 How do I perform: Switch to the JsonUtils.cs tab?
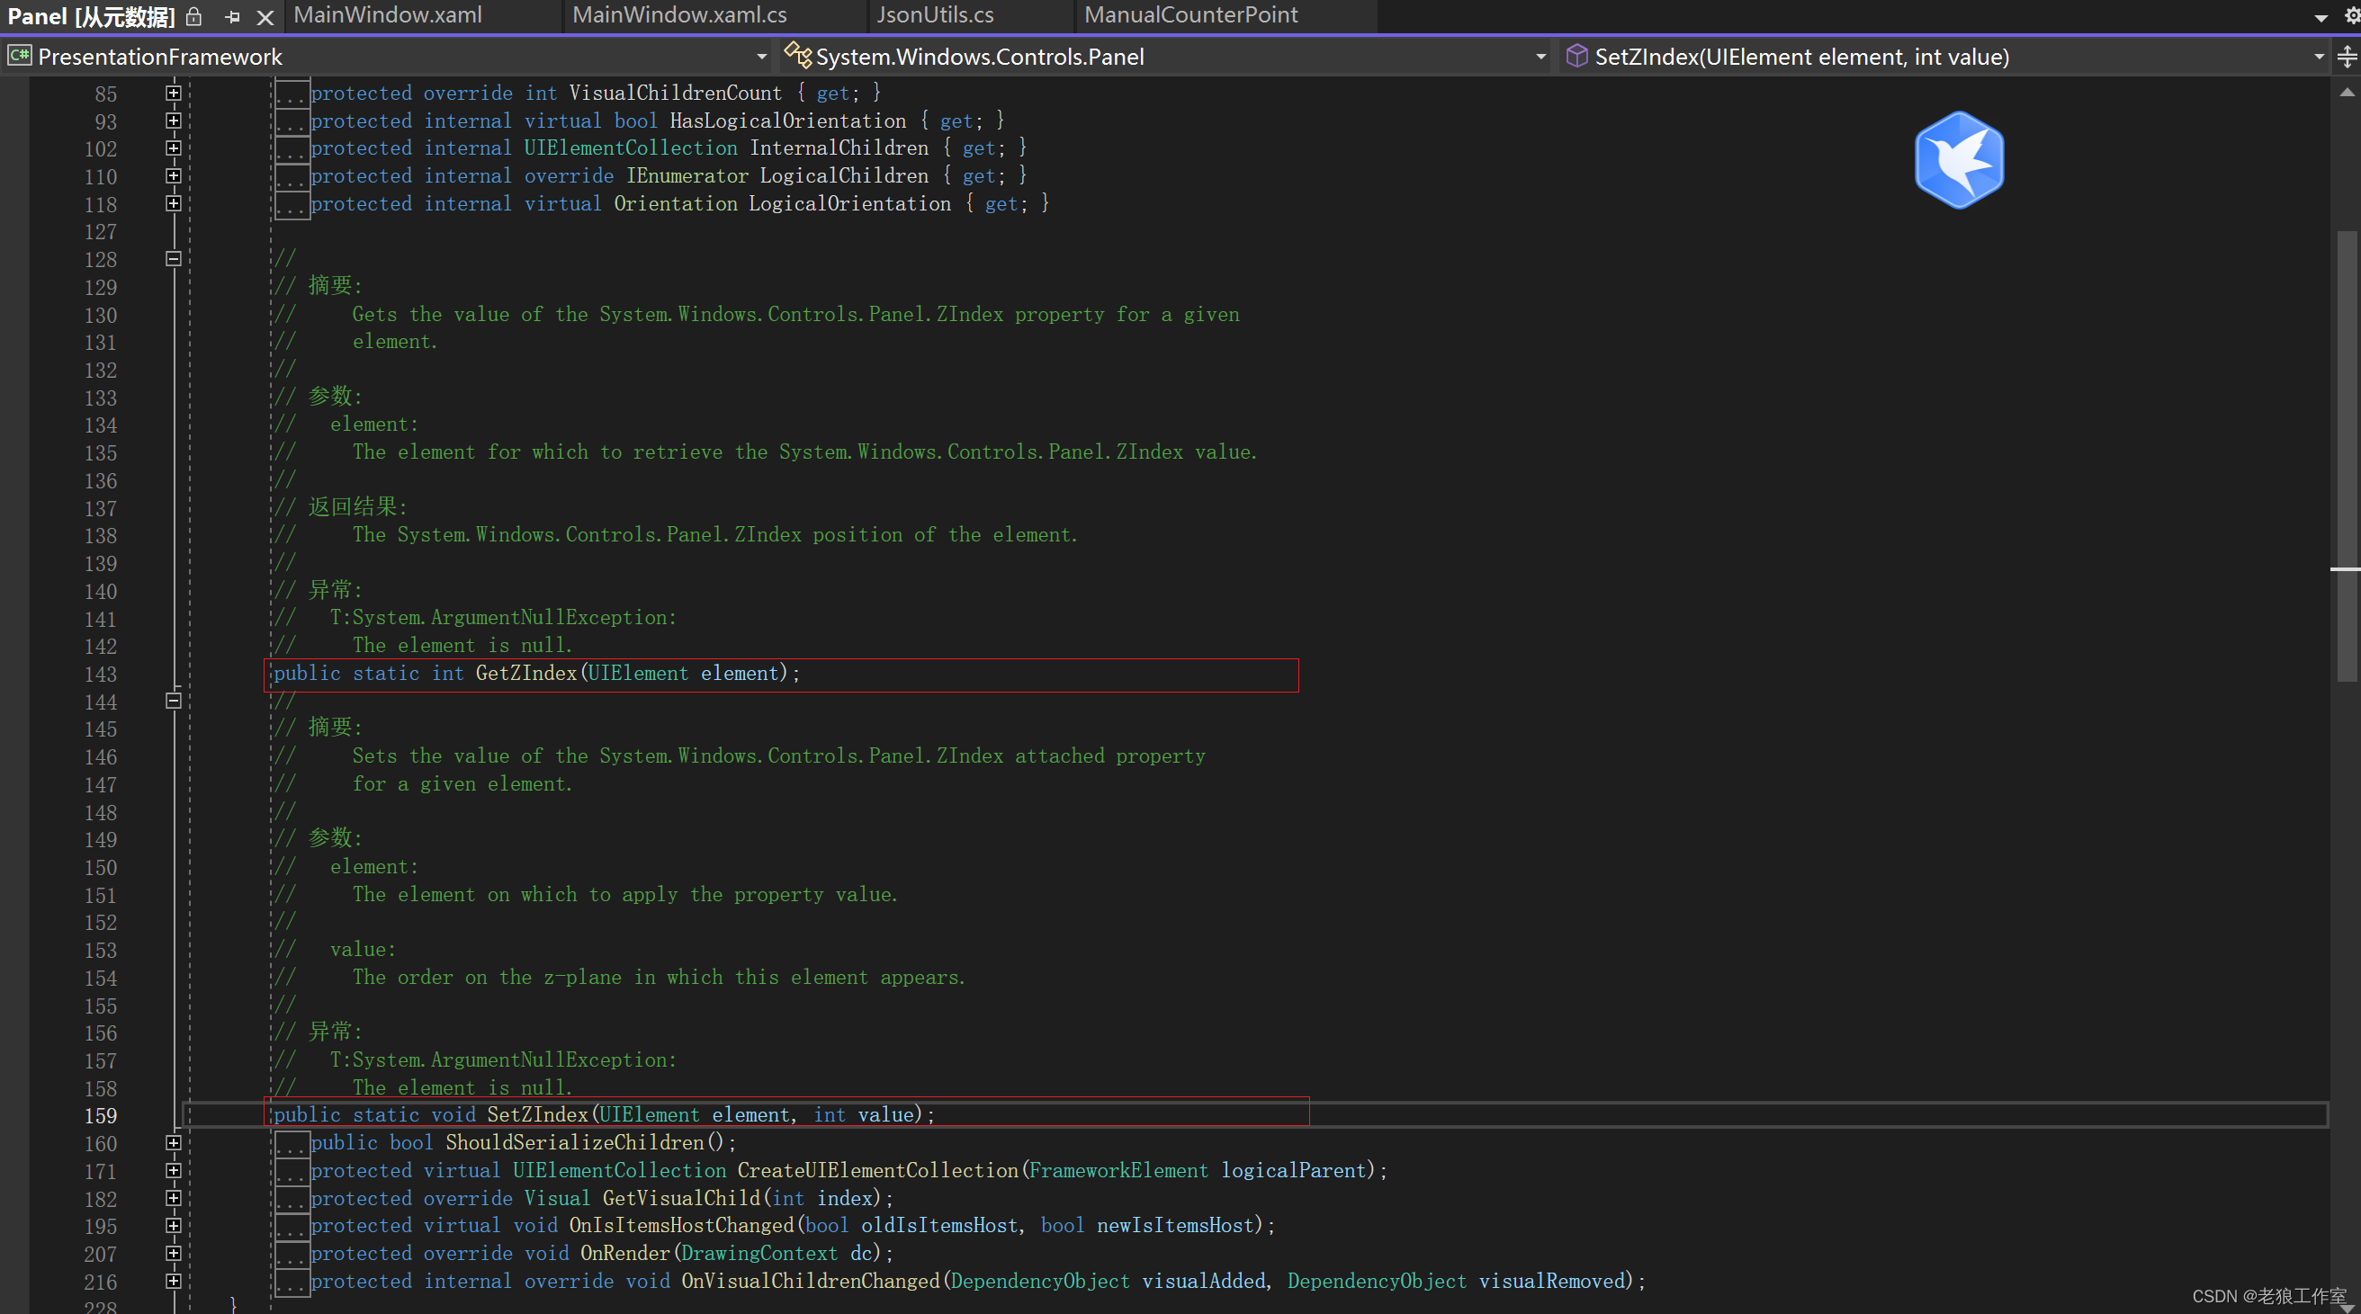[x=934, y=14]
